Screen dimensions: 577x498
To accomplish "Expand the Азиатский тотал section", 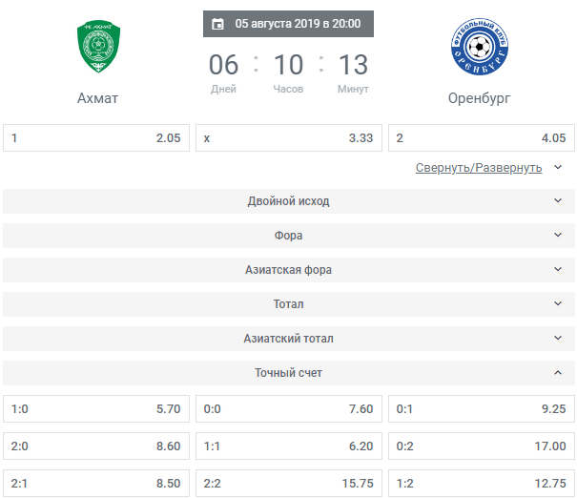I will coord(288,339).
